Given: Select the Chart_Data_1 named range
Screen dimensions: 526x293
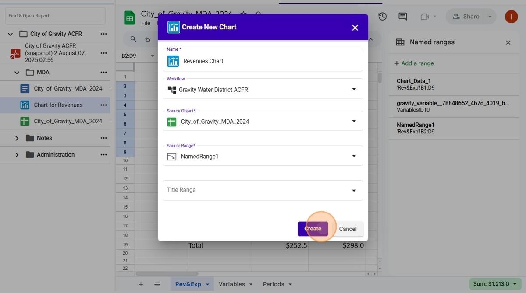Looking at the screenshot, I should point(454,84).
